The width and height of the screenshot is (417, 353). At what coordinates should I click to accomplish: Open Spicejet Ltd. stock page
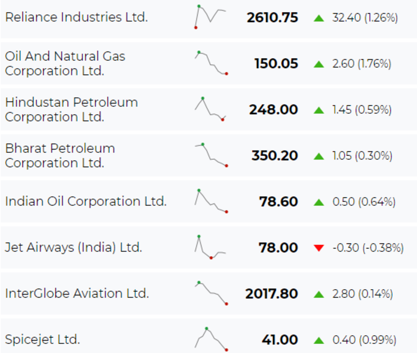pyautogui.click(x=42, y=339)
